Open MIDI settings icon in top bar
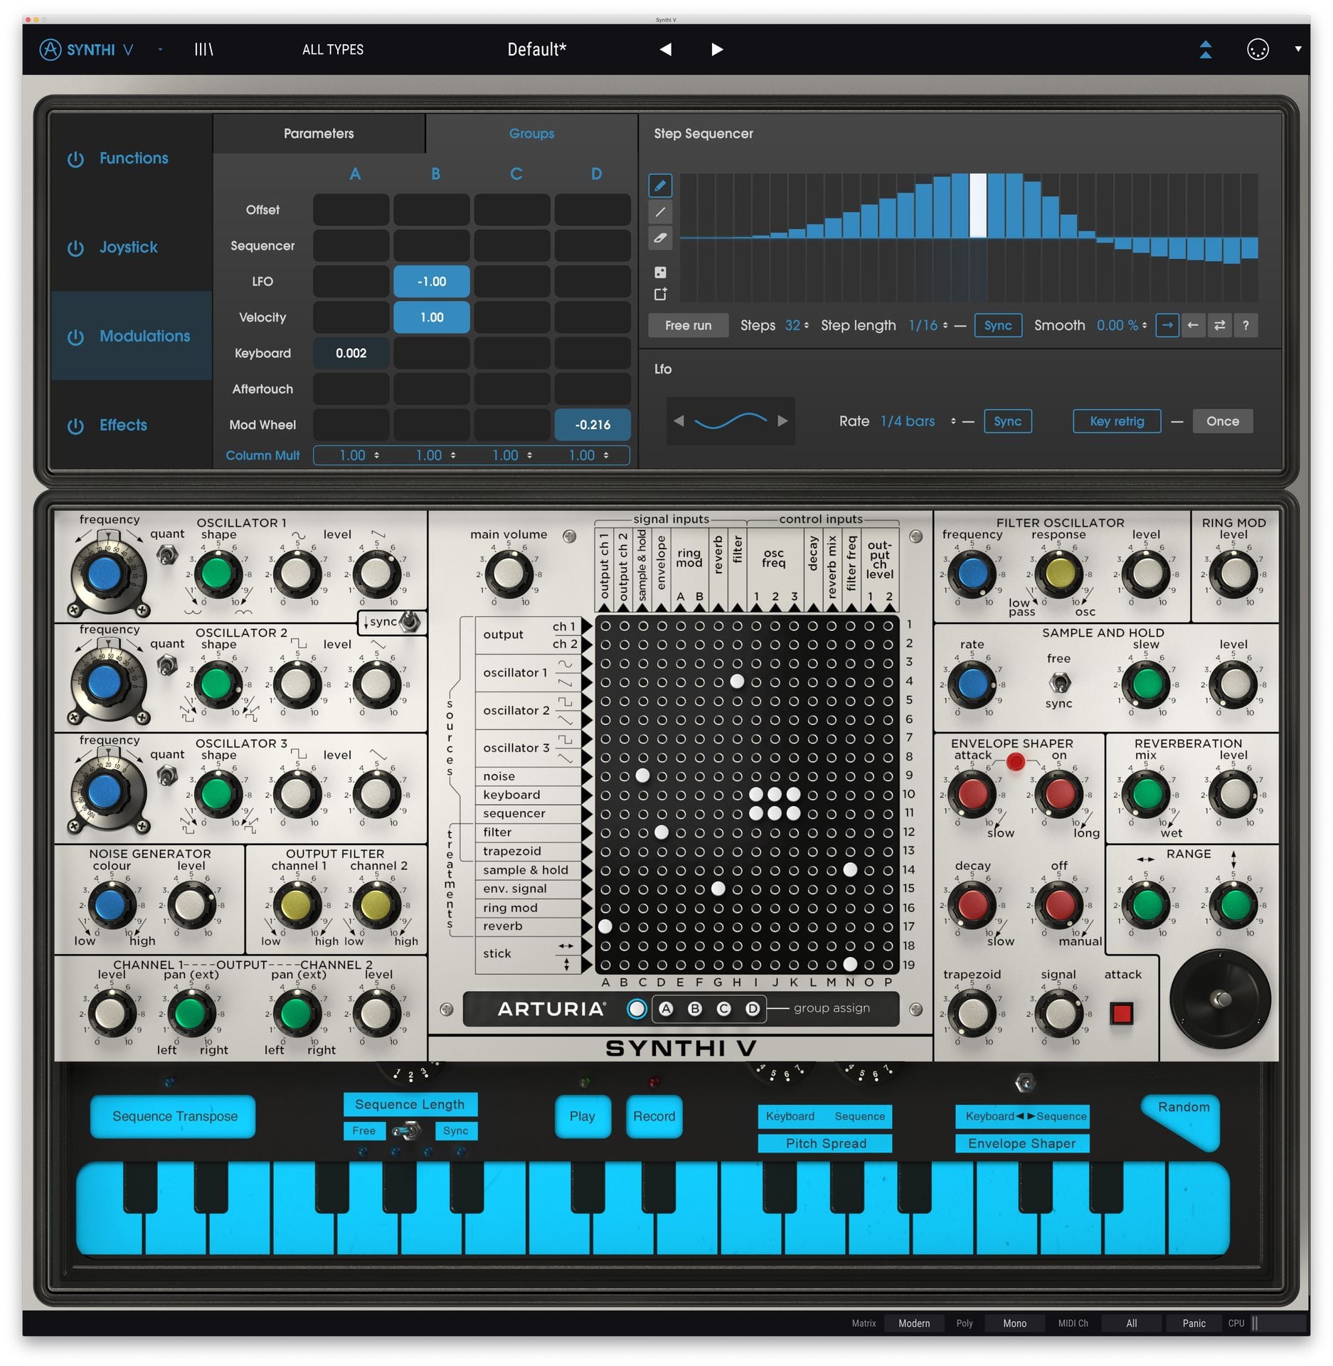1333x1366 pixels. click(x=1257, y=49)
